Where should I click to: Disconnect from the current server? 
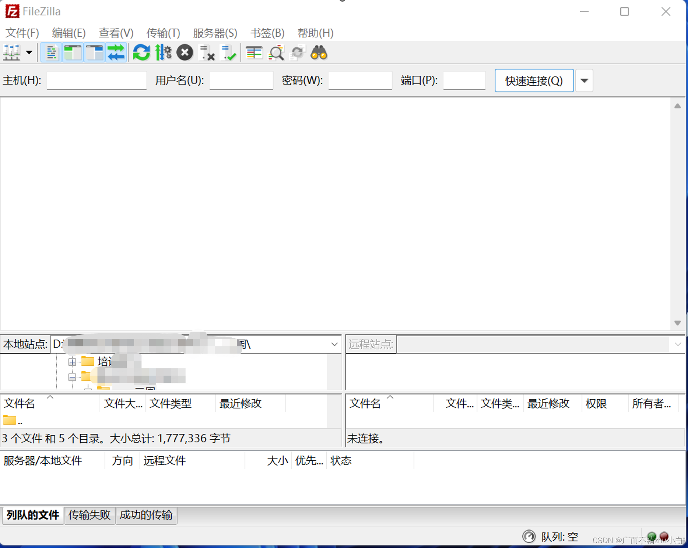[x=206, y=53]
